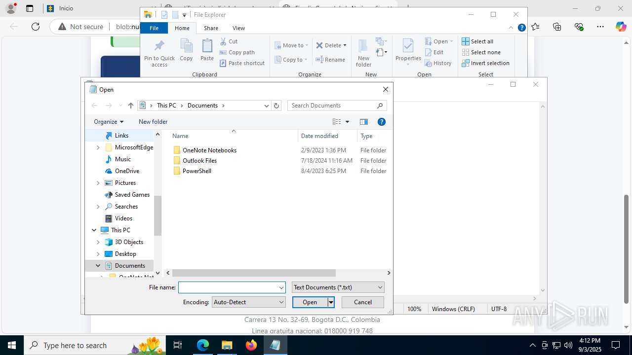Viewport: 632px width, 355px height.
Task: Open Firefox from the taskbar
Action: (x=251, y=345)
